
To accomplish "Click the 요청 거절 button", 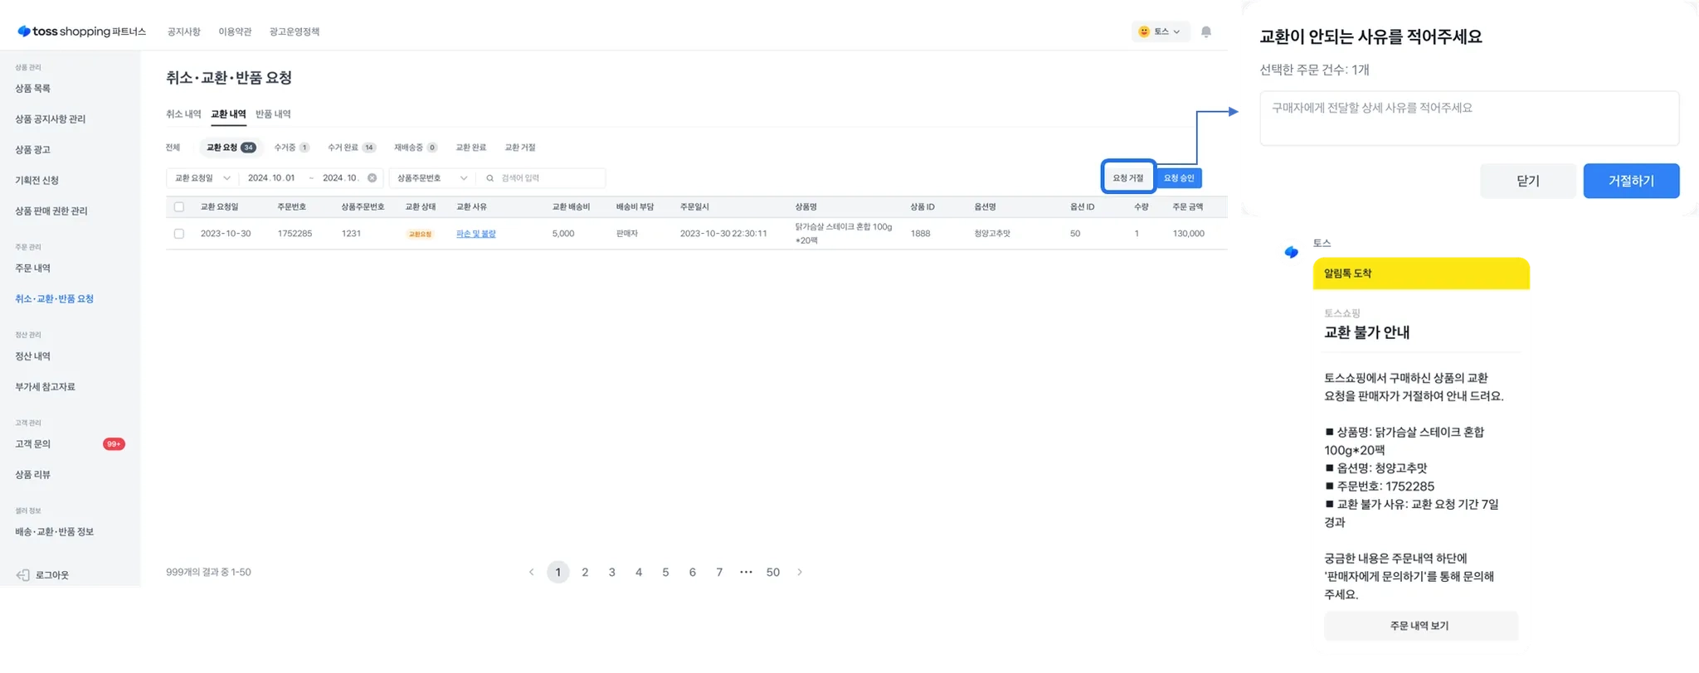I will tap(1128, 178).
